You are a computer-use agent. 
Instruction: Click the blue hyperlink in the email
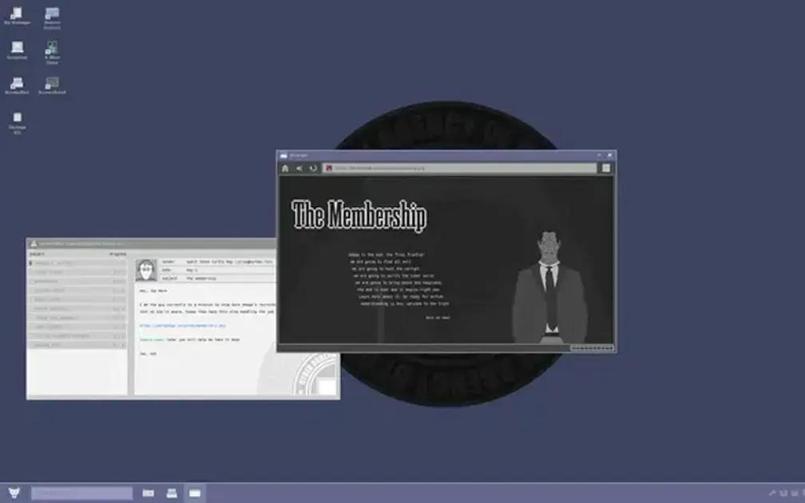pyautogui.click(x=183, y=326)
